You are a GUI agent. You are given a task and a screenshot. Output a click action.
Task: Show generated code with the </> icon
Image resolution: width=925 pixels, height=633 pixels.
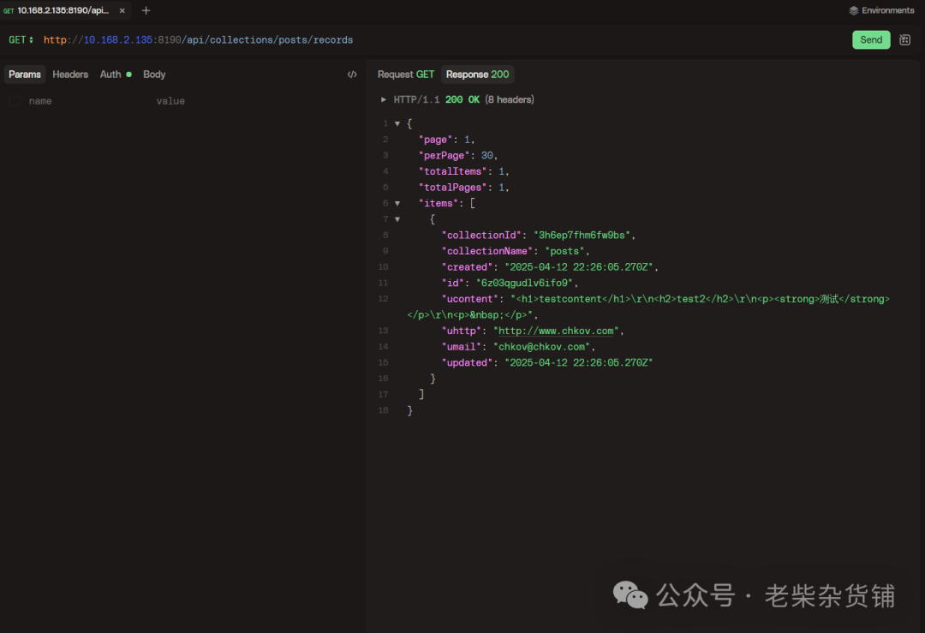click(x=352, y=75)
